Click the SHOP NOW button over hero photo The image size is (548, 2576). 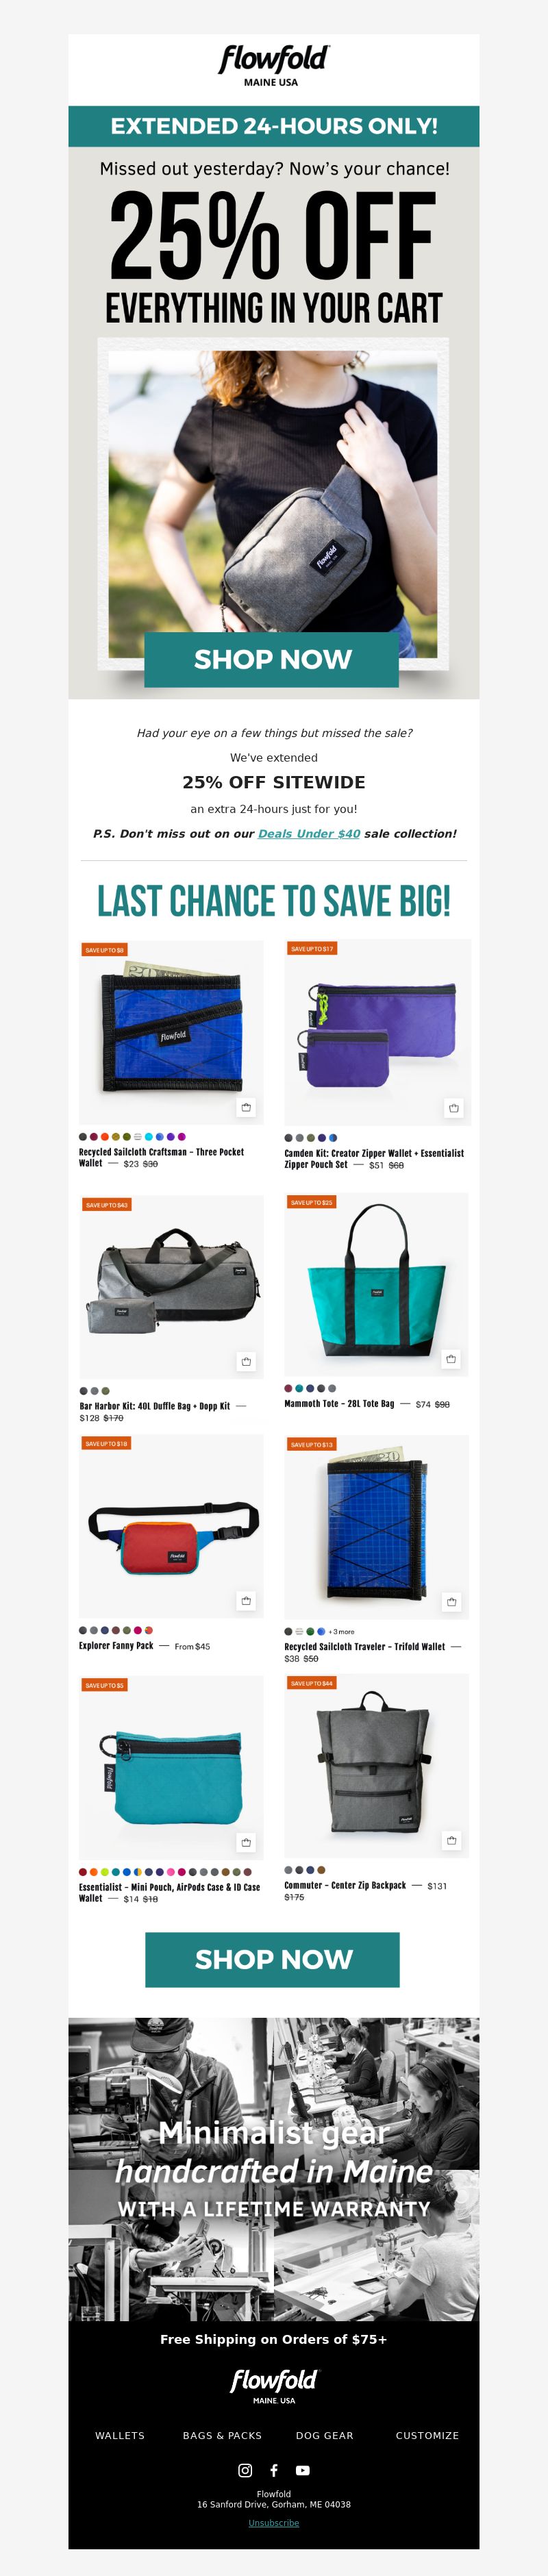pyautogui.click(x=272, y=659)
